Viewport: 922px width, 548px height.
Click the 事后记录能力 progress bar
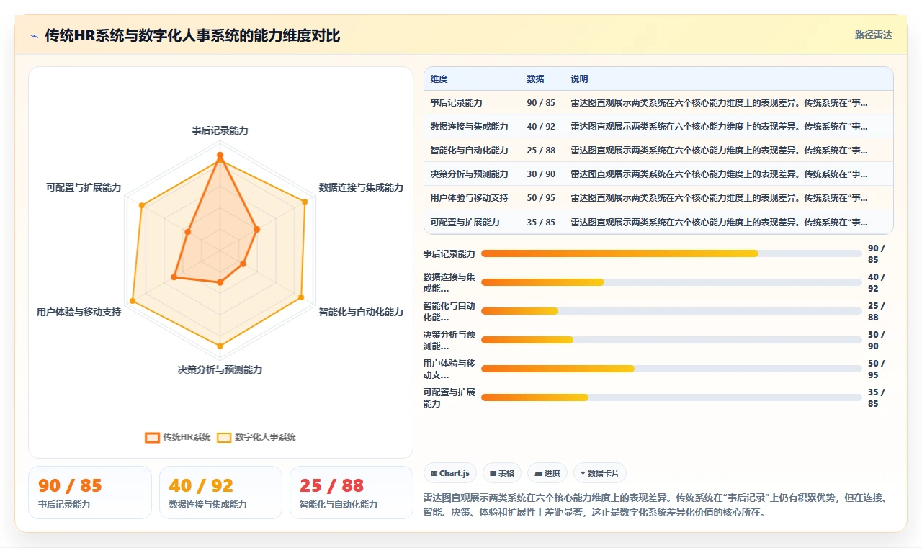671,253
